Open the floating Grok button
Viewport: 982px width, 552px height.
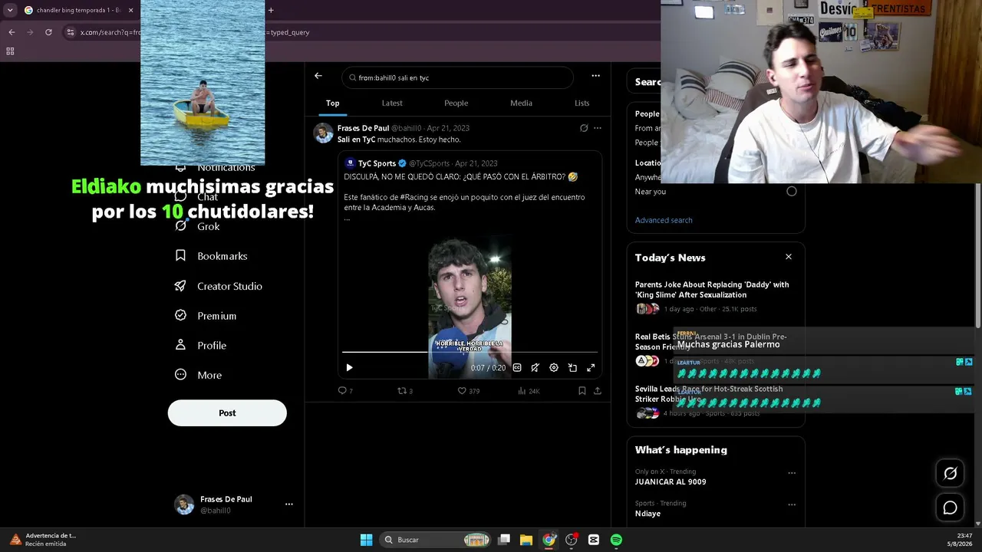950,474
